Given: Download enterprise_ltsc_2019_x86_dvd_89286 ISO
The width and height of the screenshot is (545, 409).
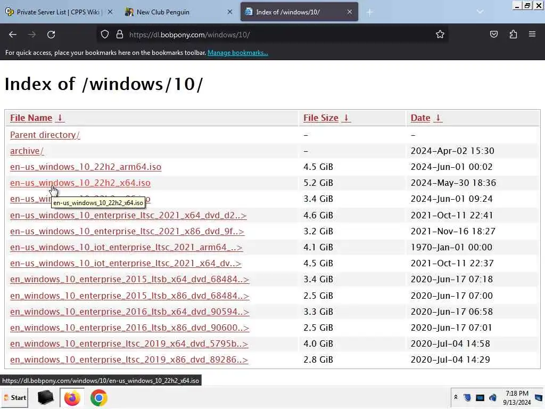Looking at the screenshot, I should [129, 359].
